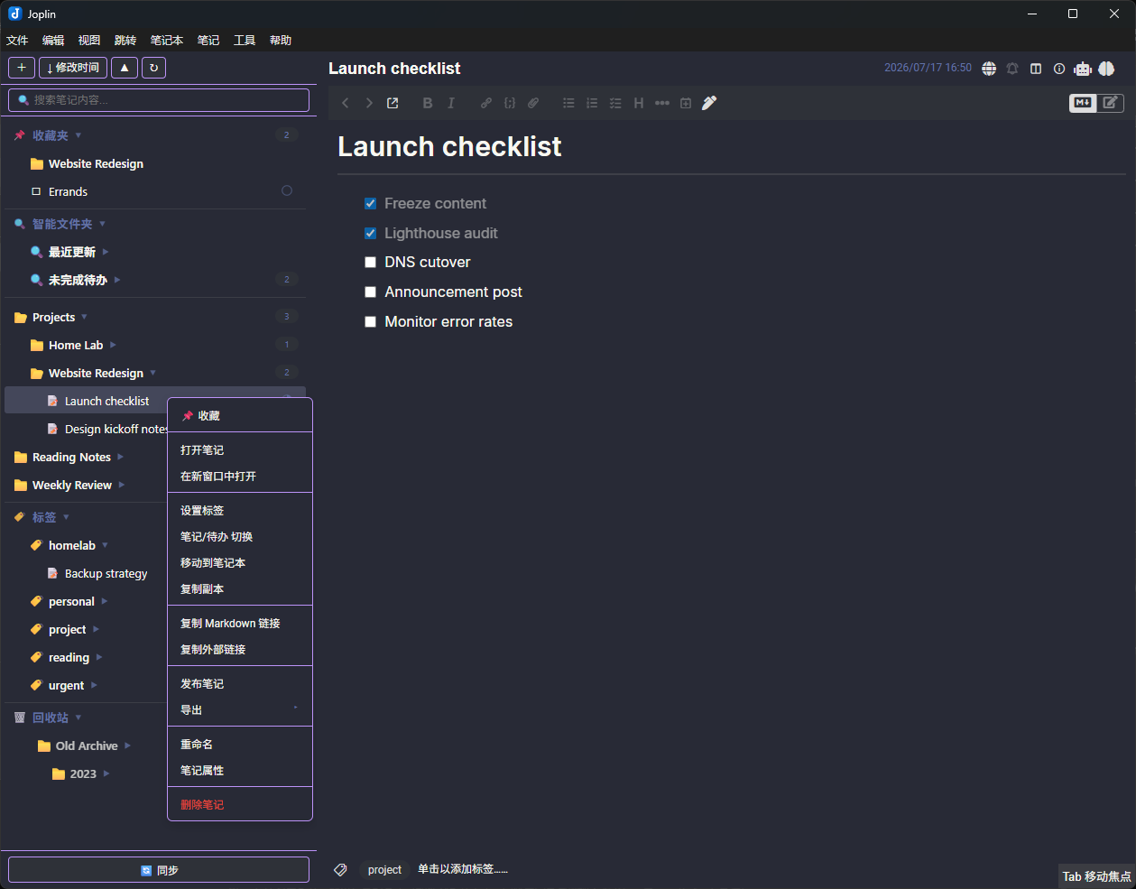Click the brain icon in note header
The height and width of the screenshot is (889, 1136).
(1106, 69)
